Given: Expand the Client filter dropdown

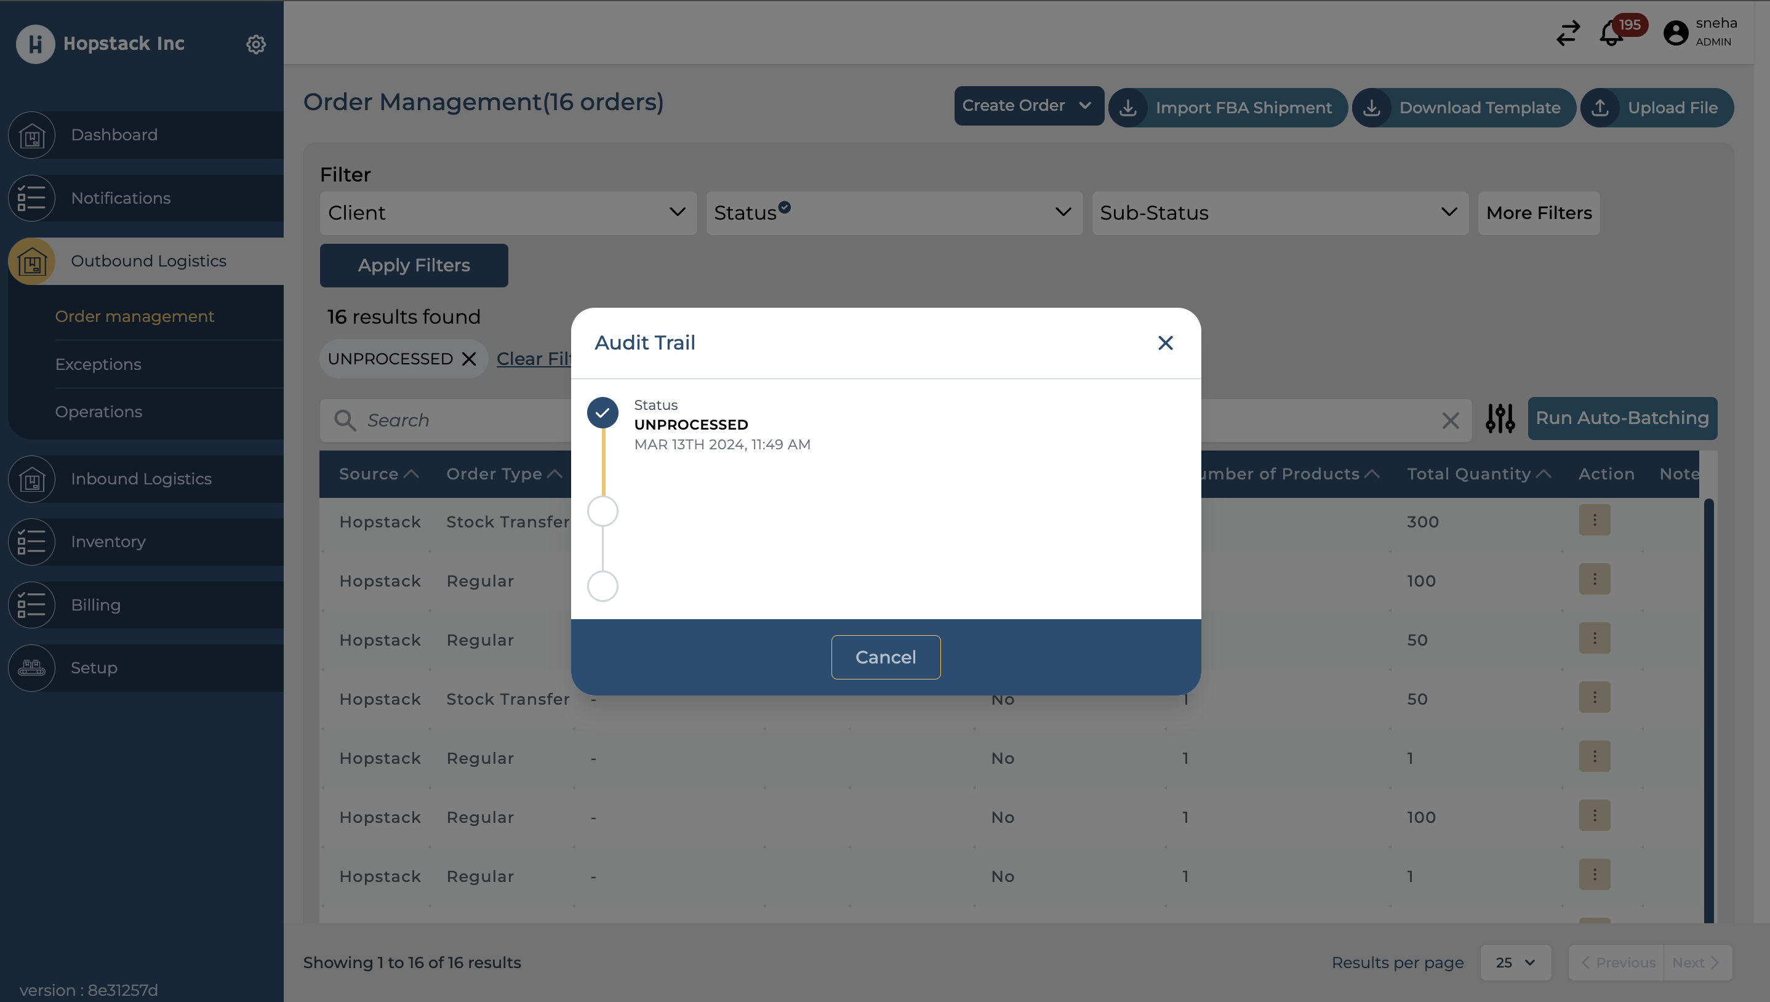Looking at the screenshot, I should (x=508, y=213).
